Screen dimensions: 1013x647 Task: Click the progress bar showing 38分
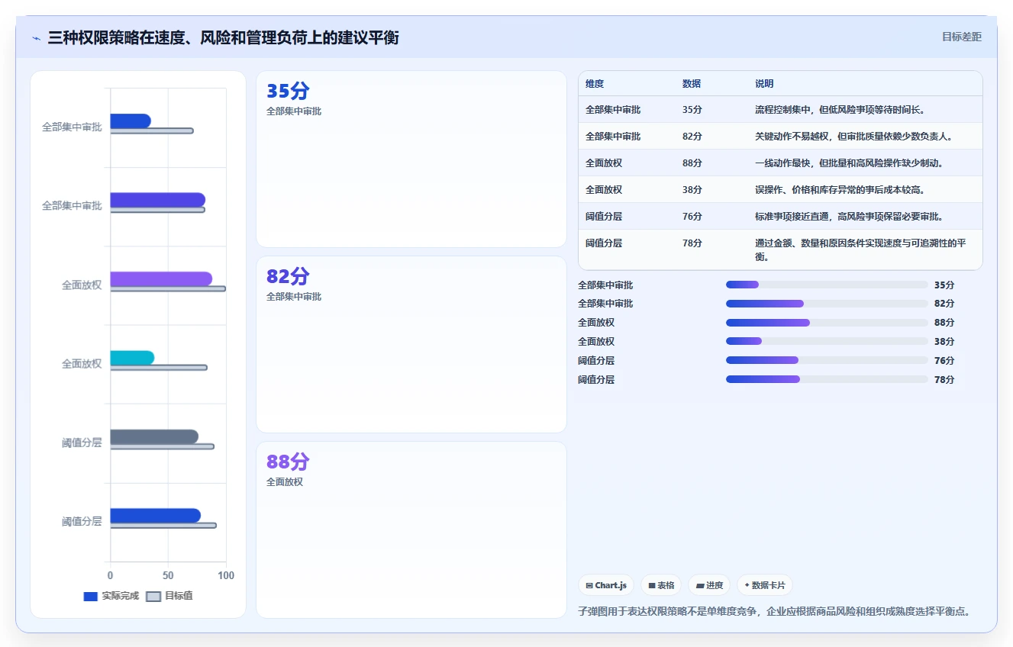tap(827, 341)
